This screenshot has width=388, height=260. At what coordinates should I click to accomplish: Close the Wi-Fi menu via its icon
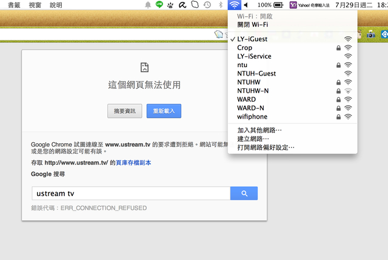pos(234,5)
